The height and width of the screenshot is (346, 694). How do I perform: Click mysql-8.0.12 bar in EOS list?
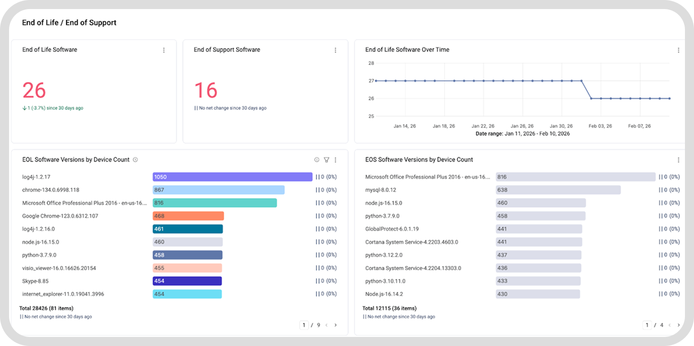click(x=558, y=190)
